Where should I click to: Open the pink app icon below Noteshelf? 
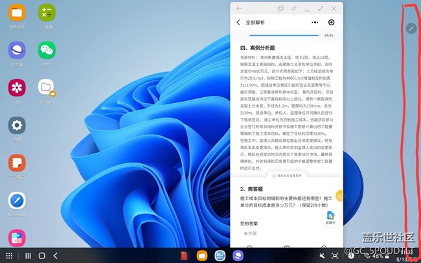[17, 238]
